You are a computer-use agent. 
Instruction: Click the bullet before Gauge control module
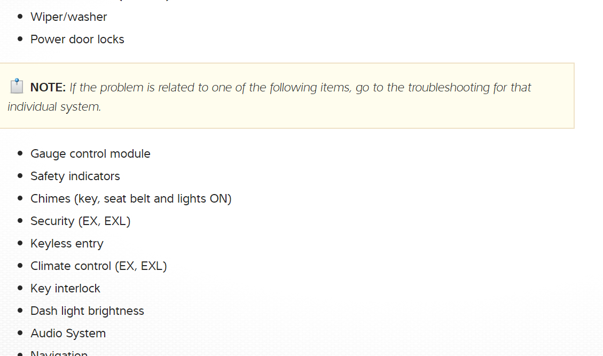pos(20,154)
